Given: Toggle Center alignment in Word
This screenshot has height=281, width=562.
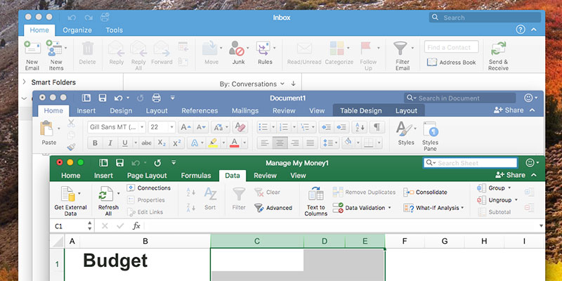Looking at the screenshot, I should click(x=280, y=143).
